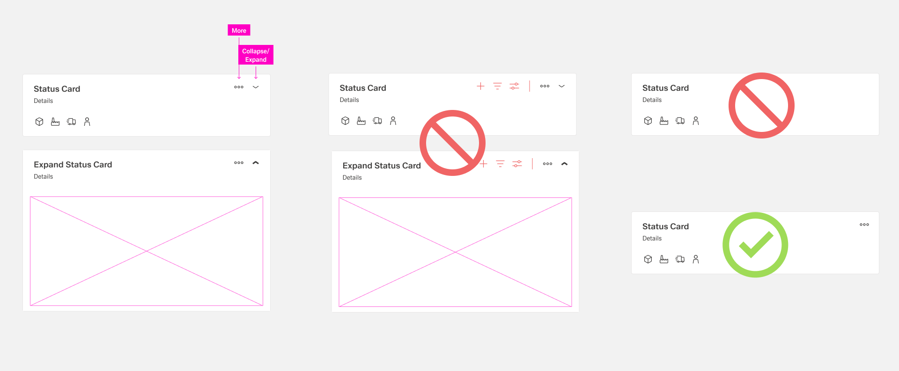The height and width of the screenshot is (371, 899).
Task: Click the pink "Collapse/Expand" annotation label
Action: tap(256, 55)
